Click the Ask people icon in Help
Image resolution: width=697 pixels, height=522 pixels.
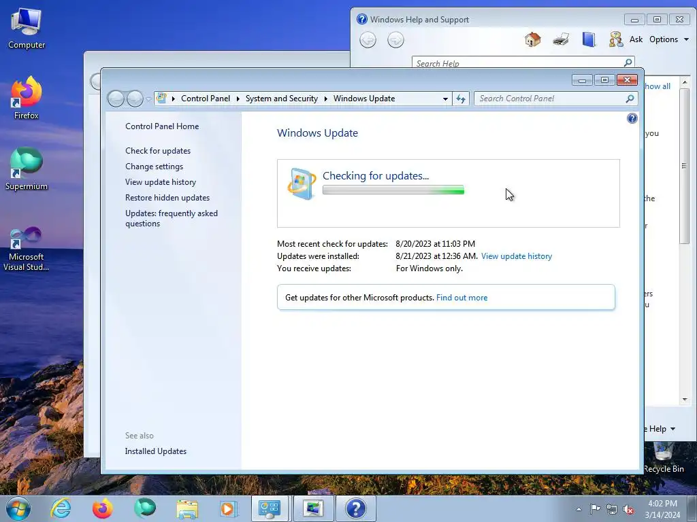(x=615, y=39)
